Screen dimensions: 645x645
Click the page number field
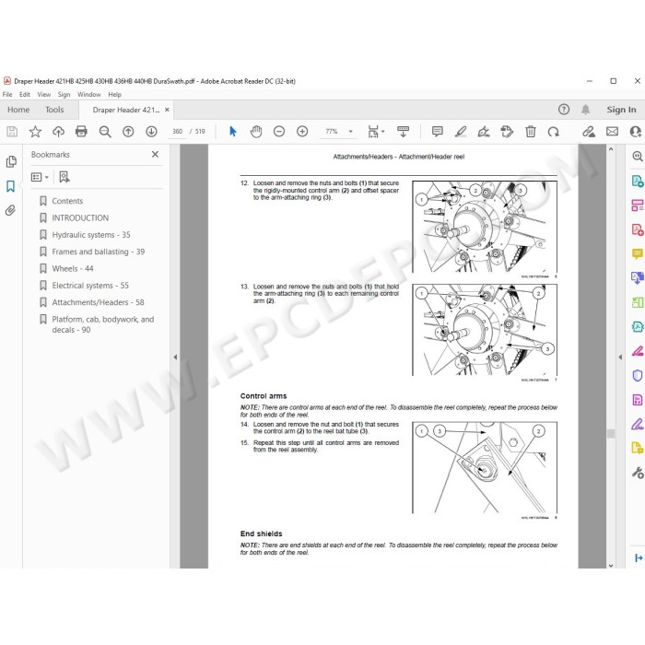tap(177, 132)
